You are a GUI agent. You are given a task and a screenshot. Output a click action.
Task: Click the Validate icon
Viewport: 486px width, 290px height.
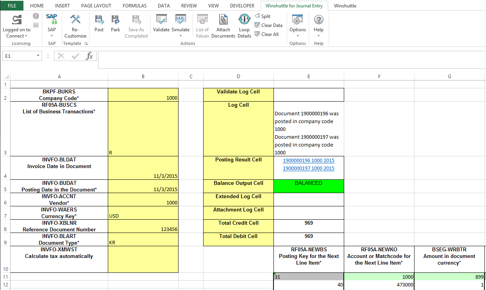pos(161,19)
